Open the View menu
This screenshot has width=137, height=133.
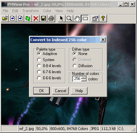tap(59, 11)
